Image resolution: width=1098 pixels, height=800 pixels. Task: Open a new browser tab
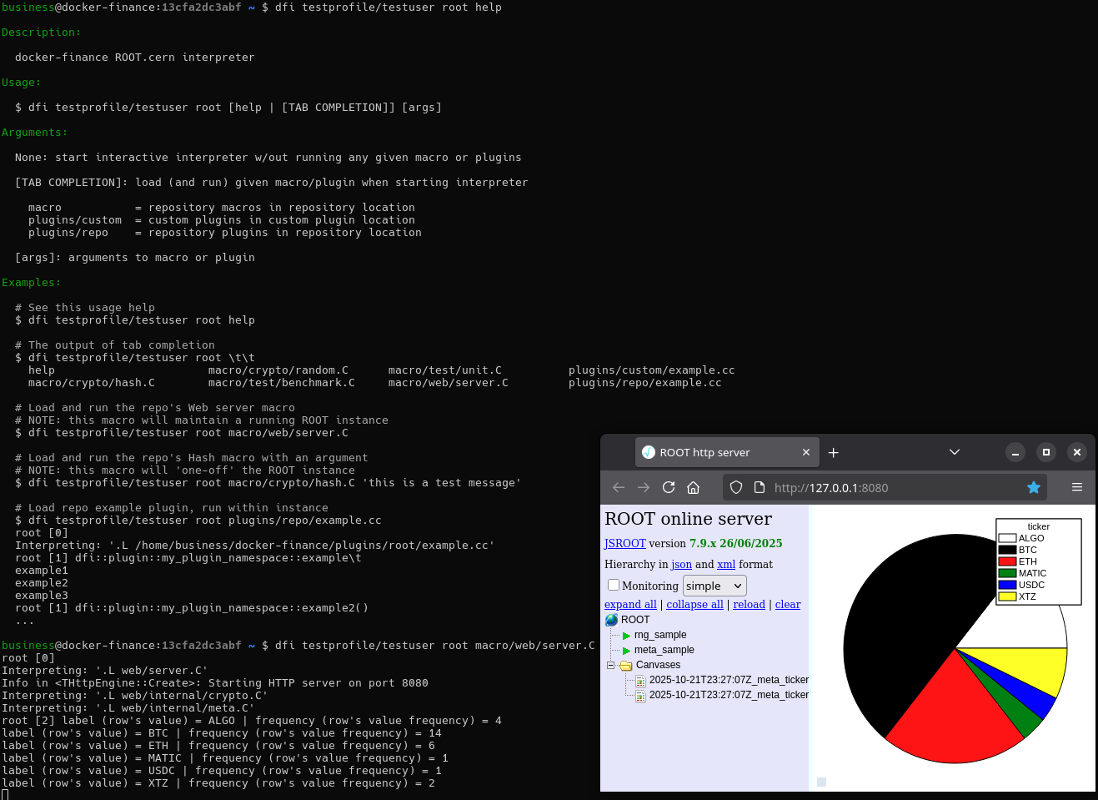tap(833, 452)
